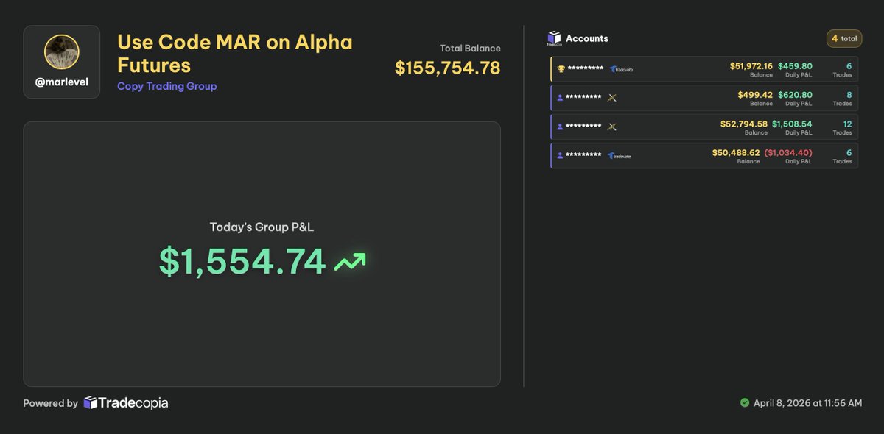This screenshot has height=434, width=884.
Task: Click the Tradovate logo on the $50,488.62 account
Action: [619, 155]
